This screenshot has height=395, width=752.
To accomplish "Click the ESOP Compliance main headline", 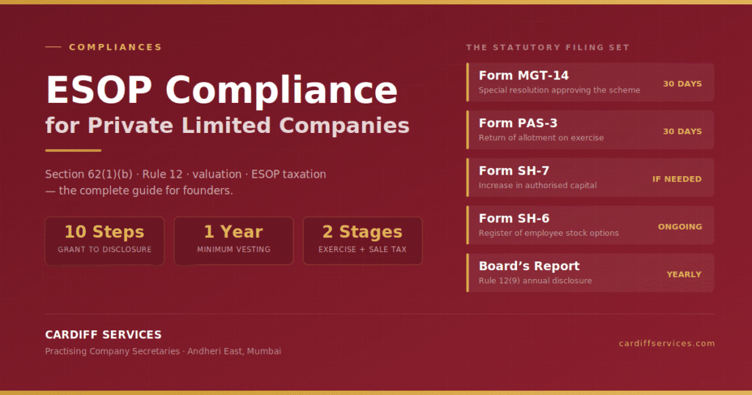I will (222, 90).
